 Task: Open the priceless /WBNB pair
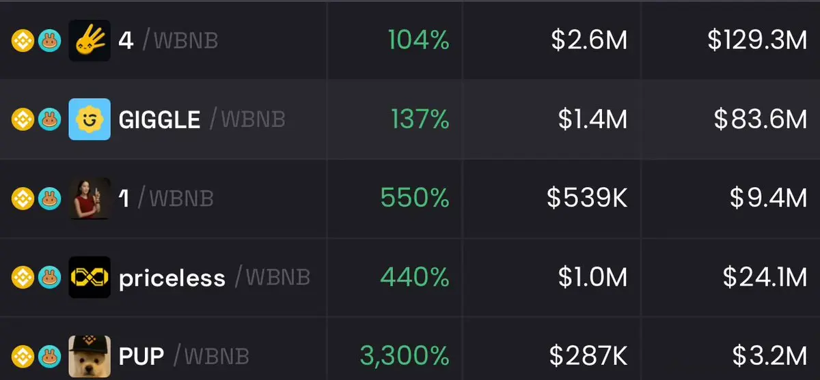click(215, 278)
